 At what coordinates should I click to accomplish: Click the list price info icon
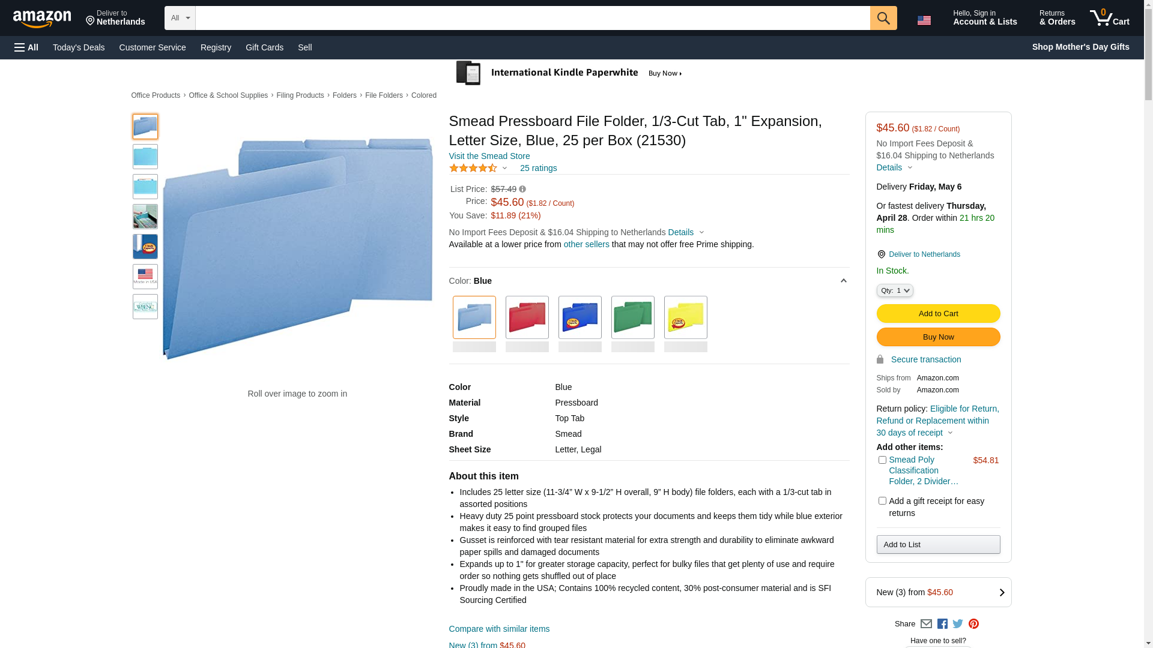[x=522, y=189]
